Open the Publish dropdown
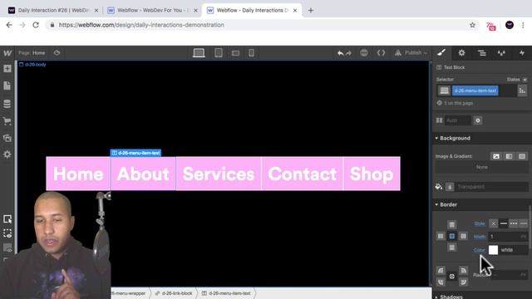 tap(411, 53)
